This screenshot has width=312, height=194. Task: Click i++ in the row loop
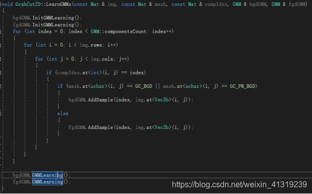[x=112, y=45]
